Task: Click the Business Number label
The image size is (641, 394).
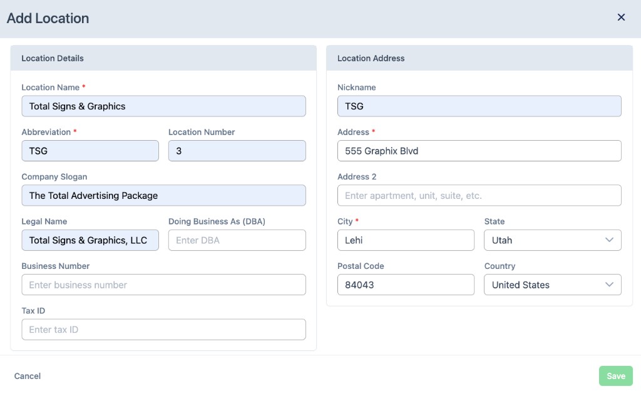Action: tap(56, 266)
